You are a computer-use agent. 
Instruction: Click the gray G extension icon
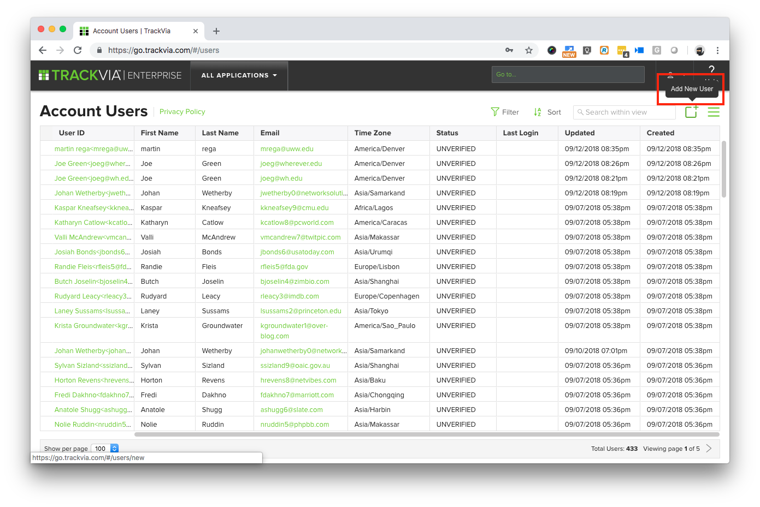(657, 50)
